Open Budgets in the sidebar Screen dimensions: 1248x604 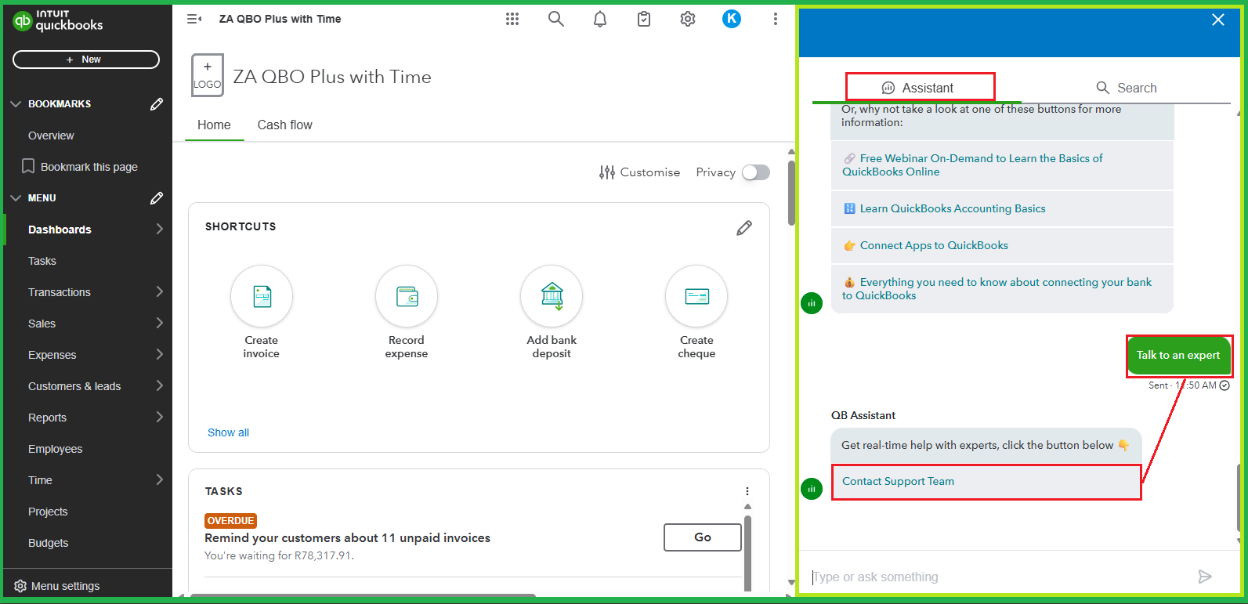(48, 543)
